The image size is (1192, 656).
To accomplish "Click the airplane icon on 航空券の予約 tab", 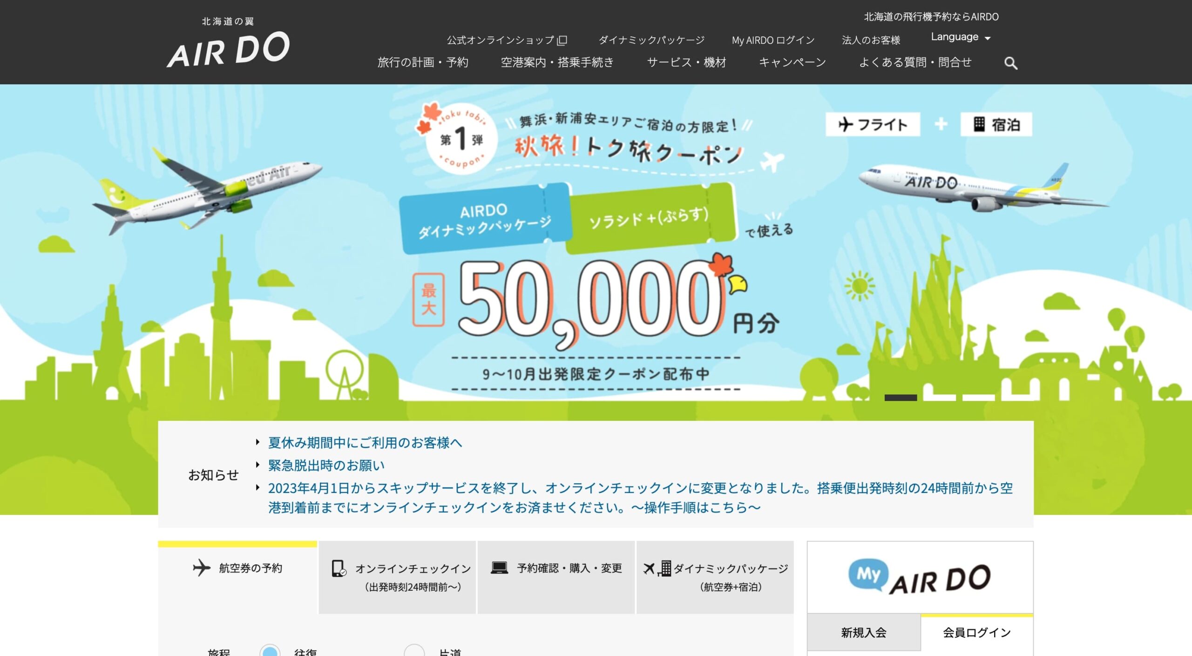I will (201, 568).
